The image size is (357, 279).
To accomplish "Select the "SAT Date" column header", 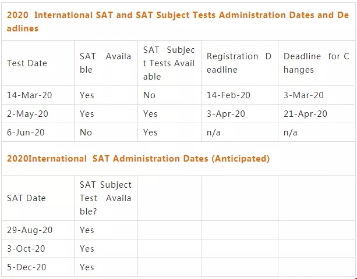I will (x=26, y=198).
